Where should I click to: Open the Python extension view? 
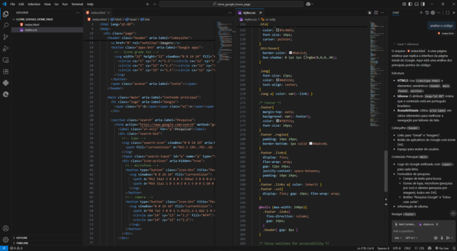click(x=6, y=83)
